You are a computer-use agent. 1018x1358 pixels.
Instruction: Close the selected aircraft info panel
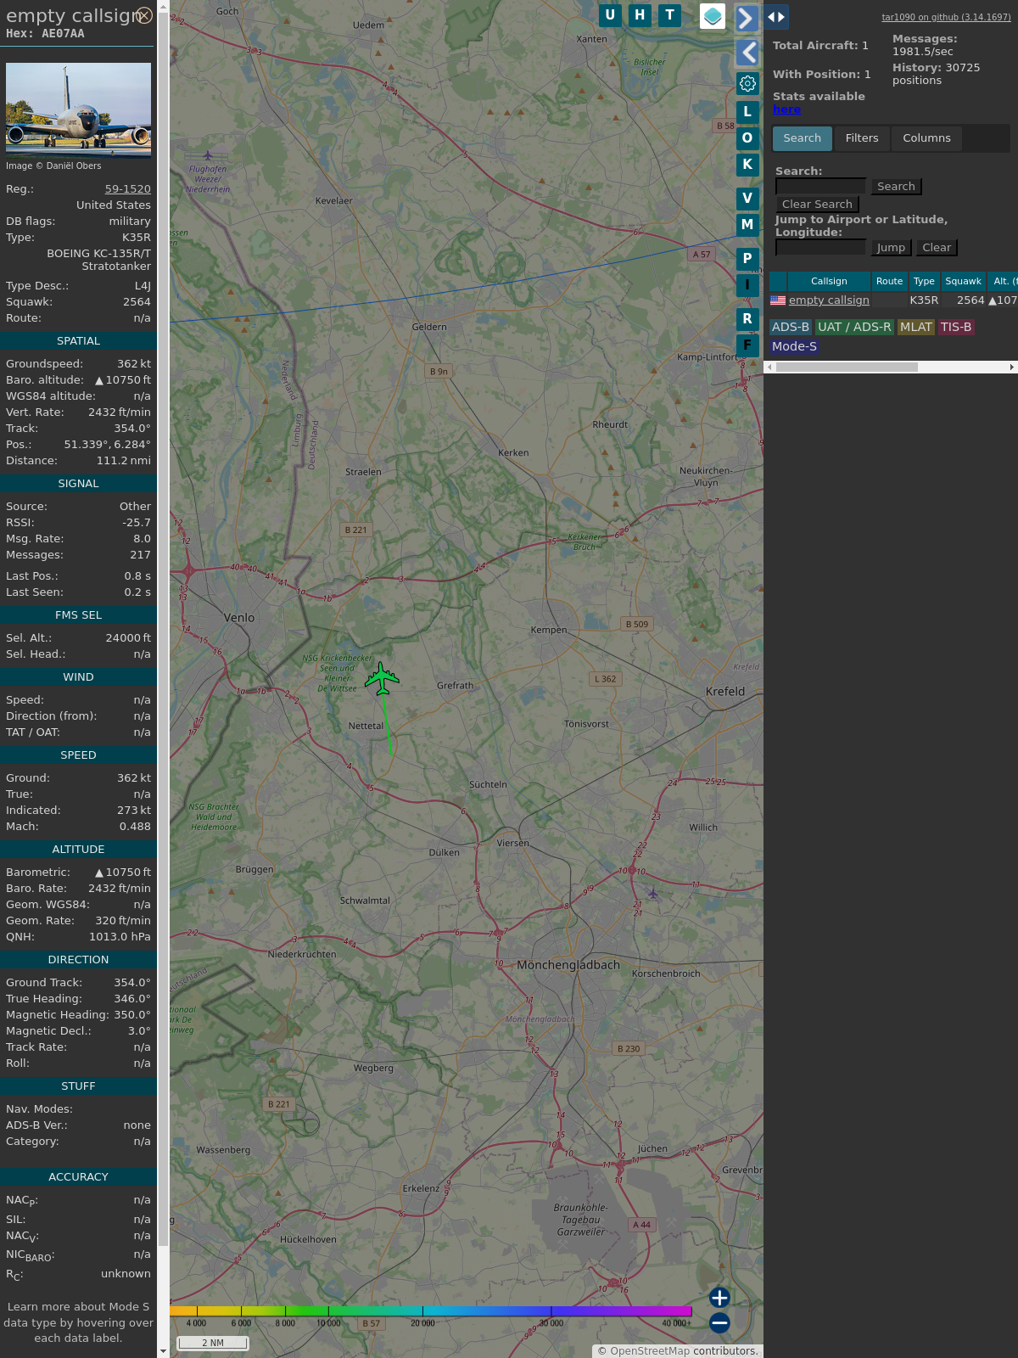click(x=145, y=15)
